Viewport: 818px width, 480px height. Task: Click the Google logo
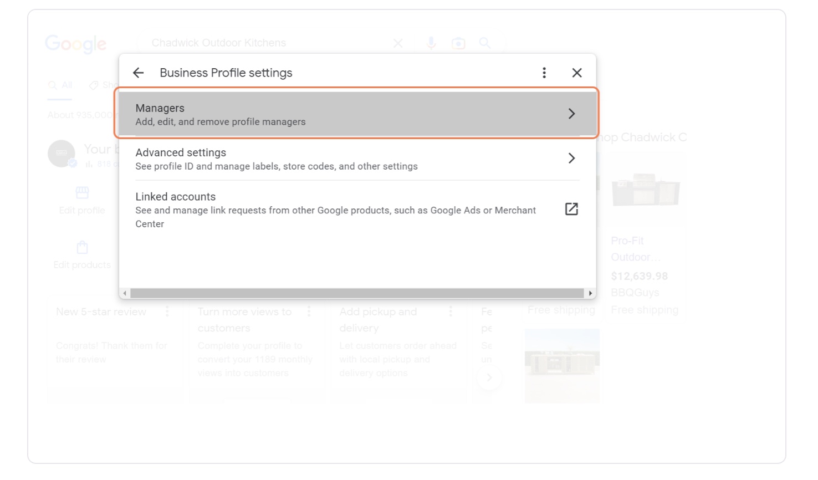76,44
